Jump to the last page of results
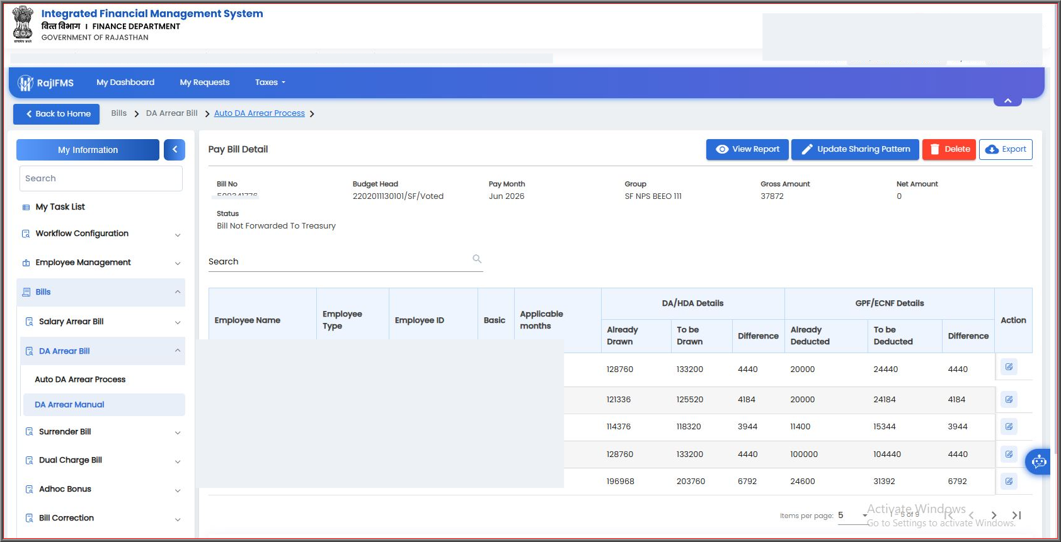This screenshot has width=1061, height=542. tap(1016, 516)
